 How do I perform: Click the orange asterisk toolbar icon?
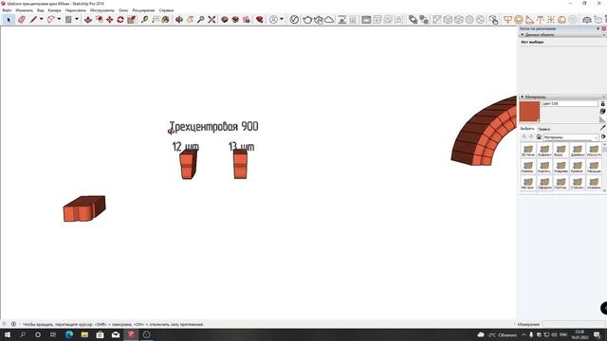click(551, 19)
